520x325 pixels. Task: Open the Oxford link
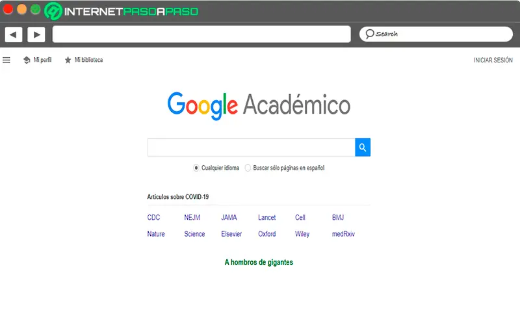pyautogui.click(x=267, y=234)
